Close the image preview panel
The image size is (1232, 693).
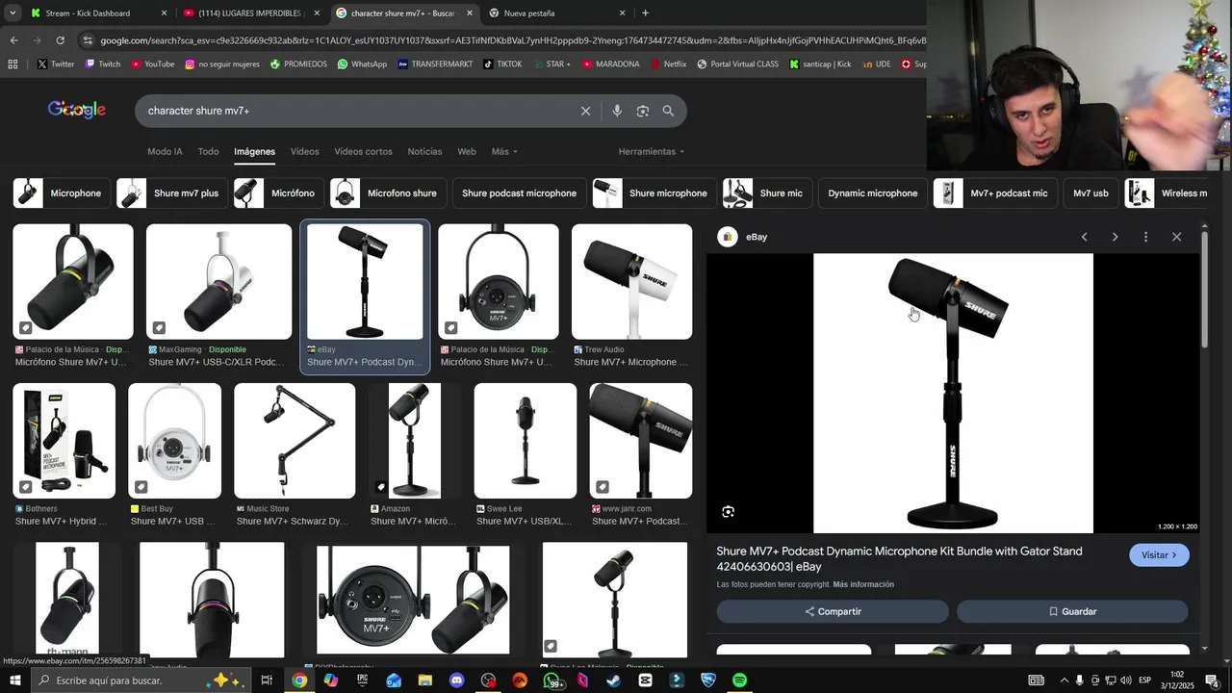tap(1176, 237)
